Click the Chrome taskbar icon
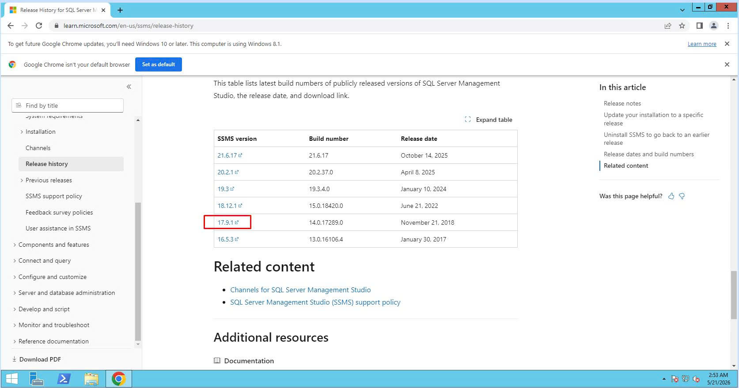 118,379
